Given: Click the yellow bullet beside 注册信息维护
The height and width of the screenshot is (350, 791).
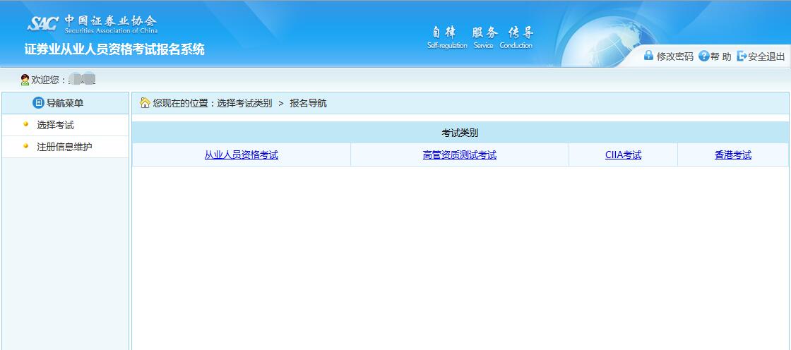Looking at the screenshot, I should [26, 146].
